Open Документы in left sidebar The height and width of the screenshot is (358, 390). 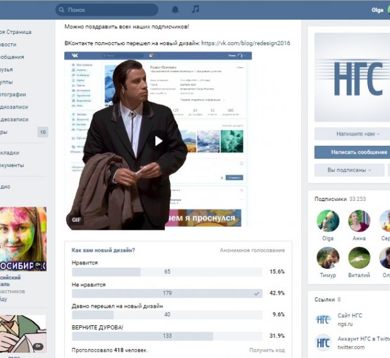12,165
